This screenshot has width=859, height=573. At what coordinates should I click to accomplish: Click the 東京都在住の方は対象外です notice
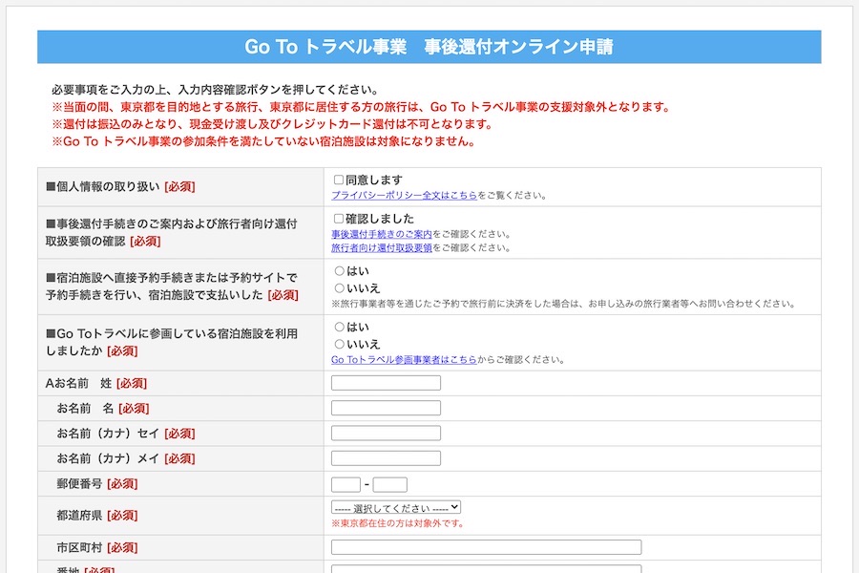click(x=397, y=523)
